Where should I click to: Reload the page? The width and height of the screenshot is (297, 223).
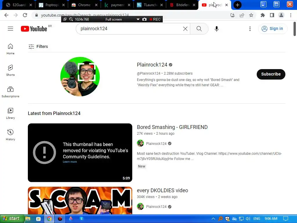click(x=25, y=15)
